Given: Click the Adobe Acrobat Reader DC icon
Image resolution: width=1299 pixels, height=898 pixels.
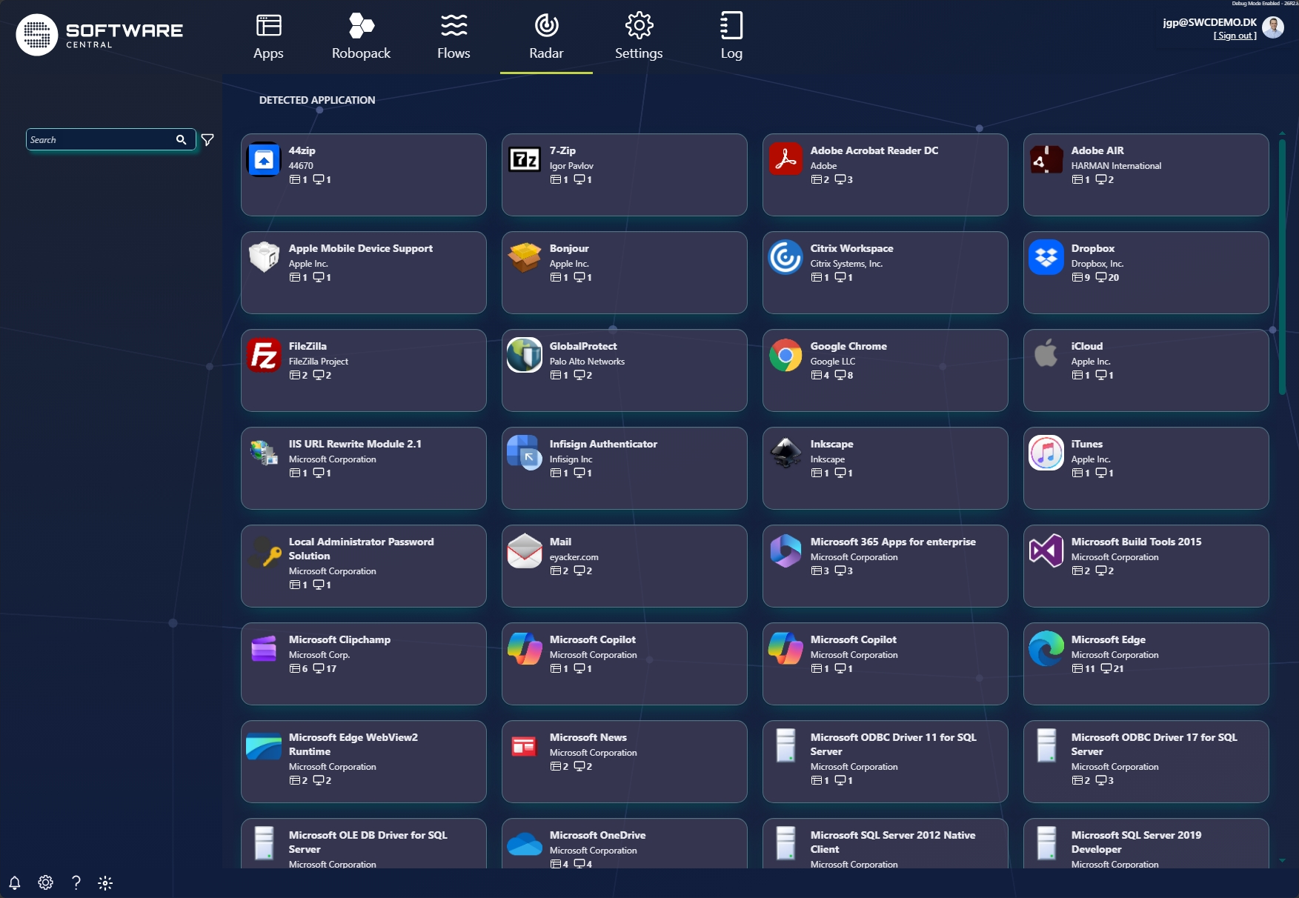Looking at the screenshot, I should point(785,159).
